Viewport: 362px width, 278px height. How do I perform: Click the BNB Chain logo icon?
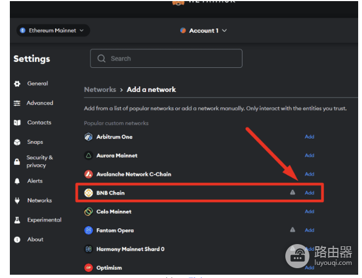point(88,193)
